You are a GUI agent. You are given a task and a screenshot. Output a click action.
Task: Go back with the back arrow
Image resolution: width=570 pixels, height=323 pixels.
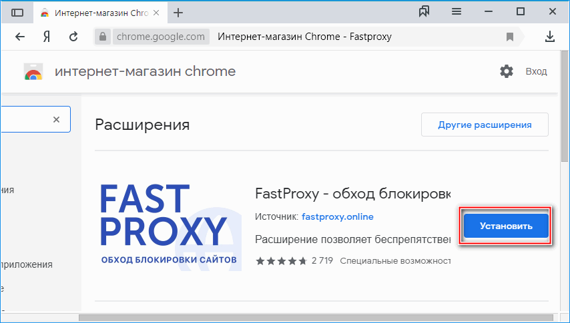pyautogui.click(x=20, y=37)
